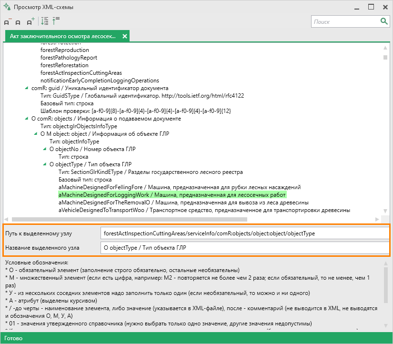Click tree vertical scrollbar up arrow

pyautogui.click(x=385, y=48)
